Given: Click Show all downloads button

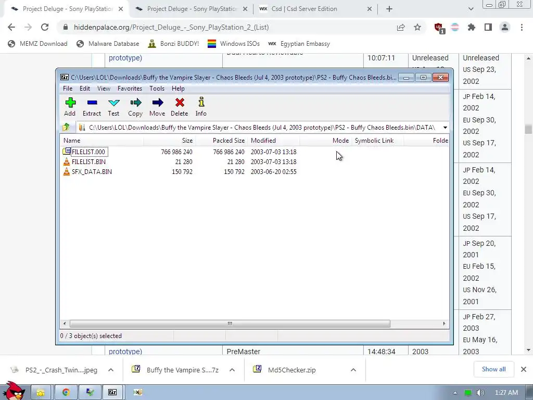Looking at the screenshot, I should click(x=493, y=369).
